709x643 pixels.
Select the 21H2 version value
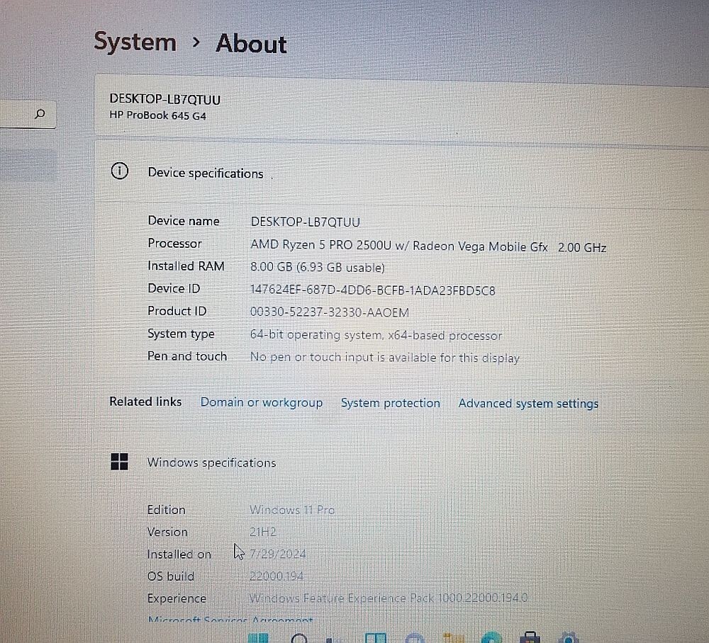coord(263,532)
